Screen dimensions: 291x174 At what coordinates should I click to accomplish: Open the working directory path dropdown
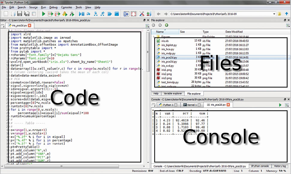pos(274,14)
